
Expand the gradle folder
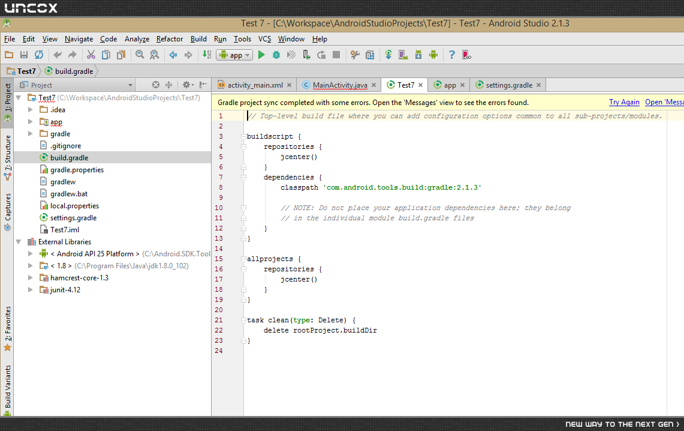30,134
